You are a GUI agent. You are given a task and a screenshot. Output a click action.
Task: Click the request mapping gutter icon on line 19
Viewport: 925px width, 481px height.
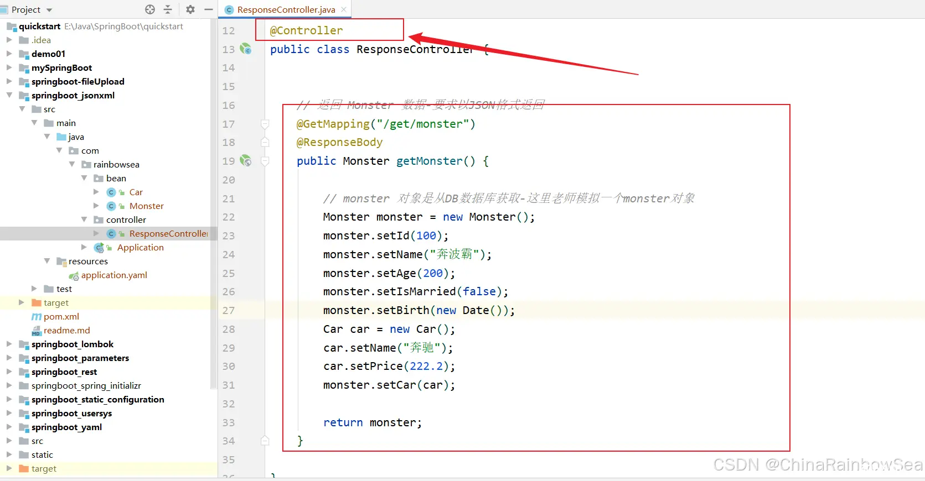[x=246, y=161]
